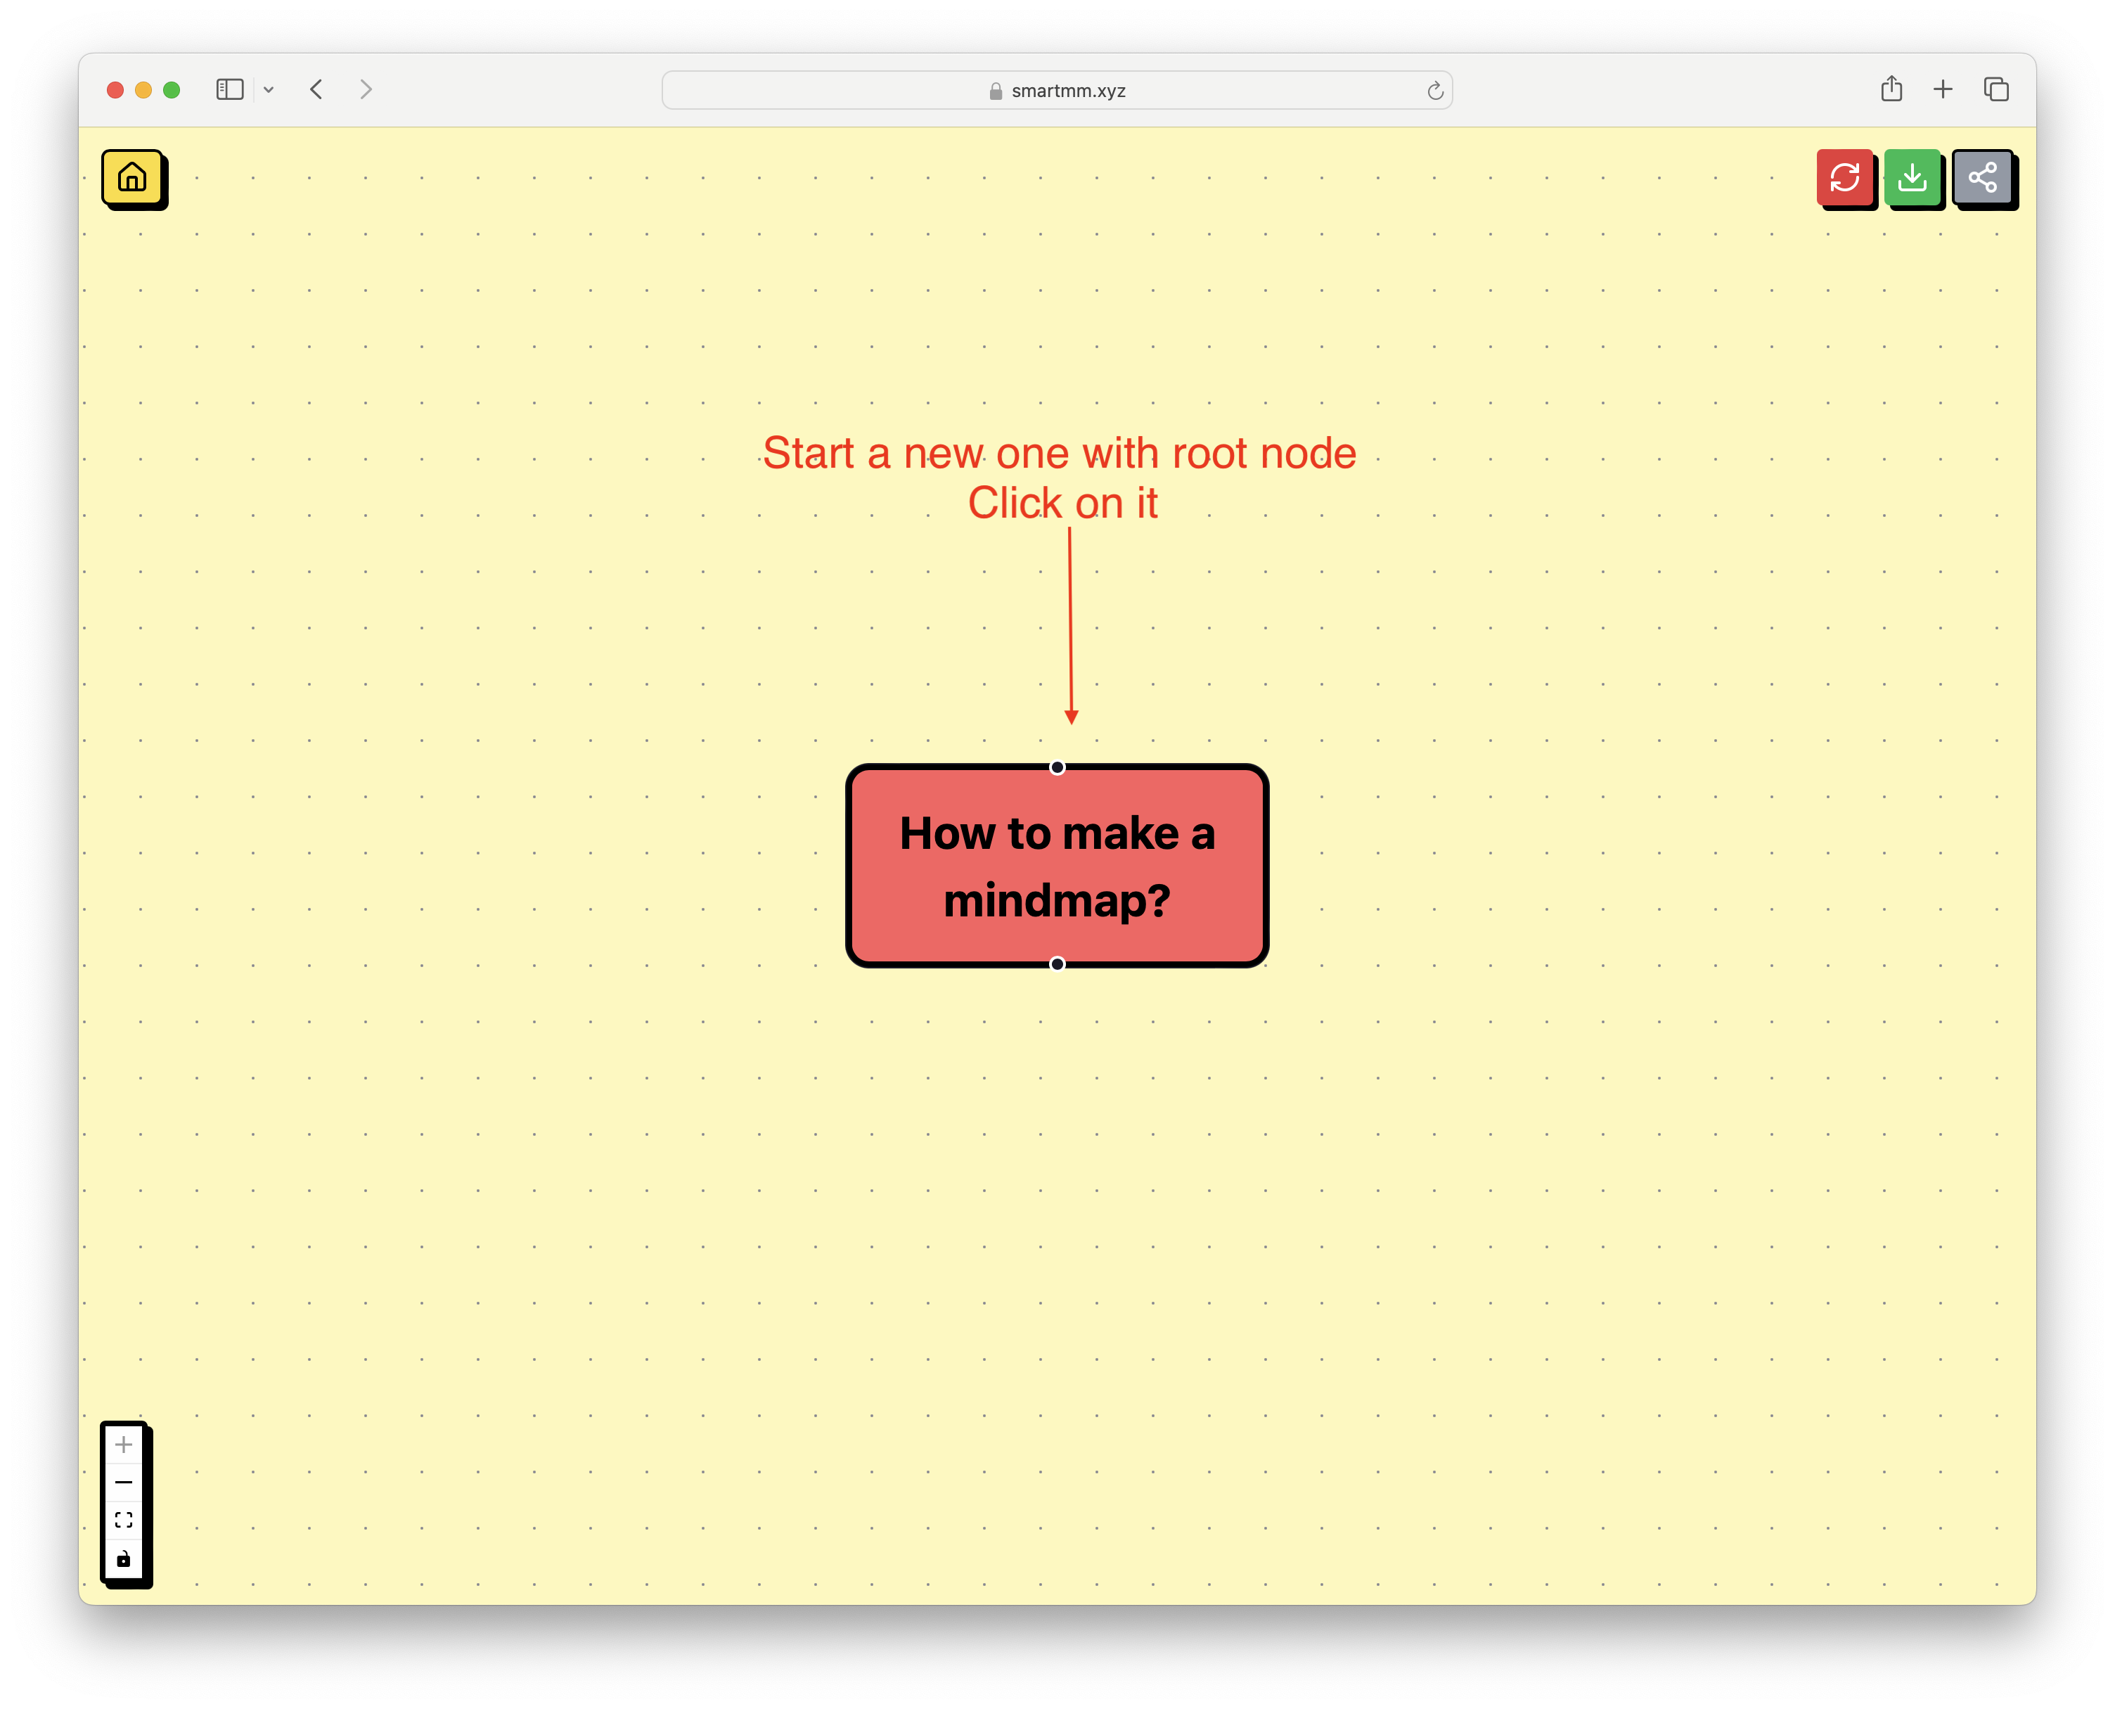Toggle the Safari sidebar
Screen dimensions: 2115x1709
tap(229, 89)
